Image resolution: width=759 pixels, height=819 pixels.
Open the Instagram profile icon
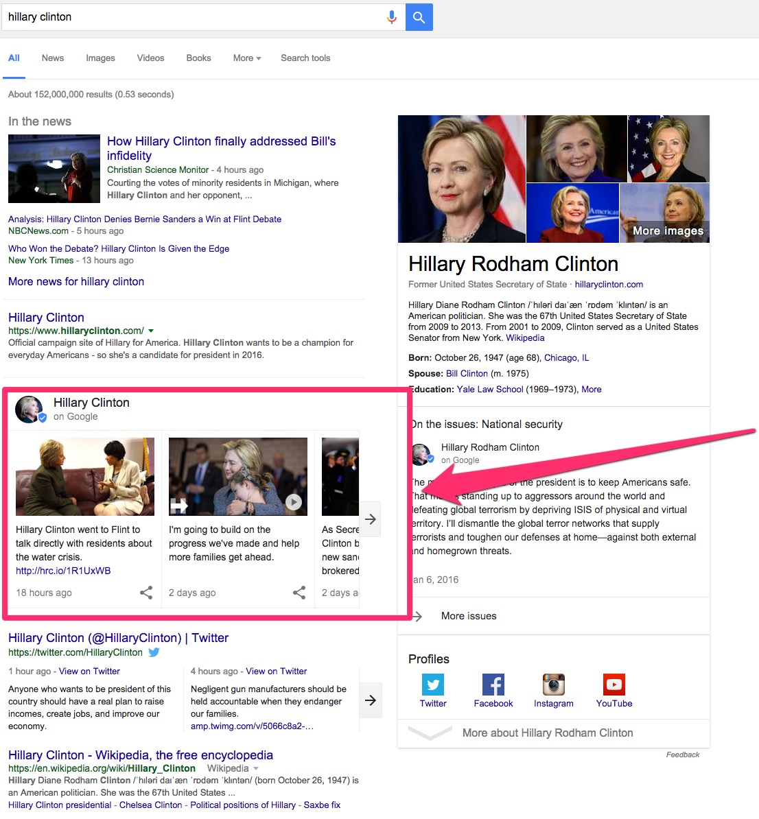[x=554, y=685]
